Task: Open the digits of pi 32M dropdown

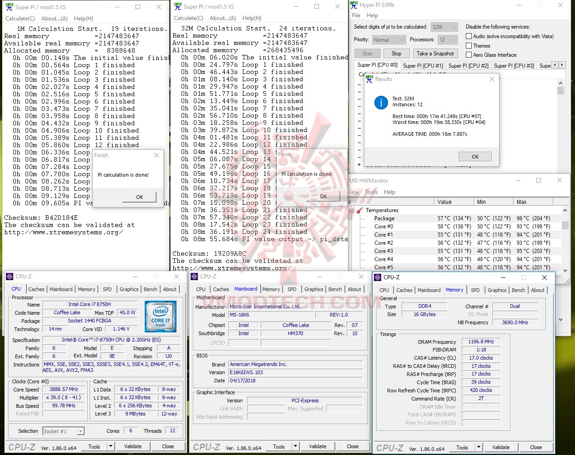Action: coord(444,27)
